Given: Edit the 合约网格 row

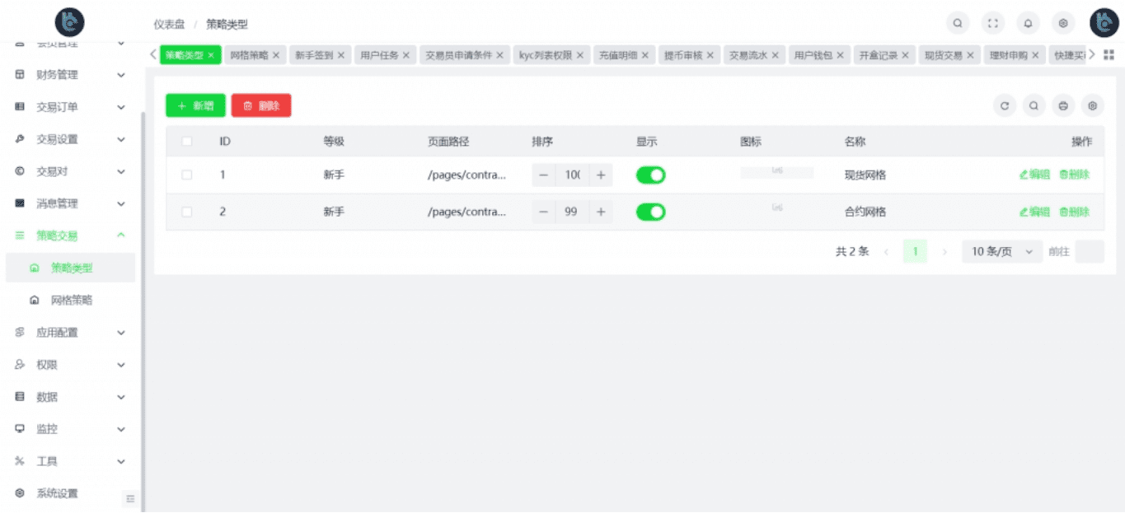Looking at the screenshot, I should point(1034,212).
